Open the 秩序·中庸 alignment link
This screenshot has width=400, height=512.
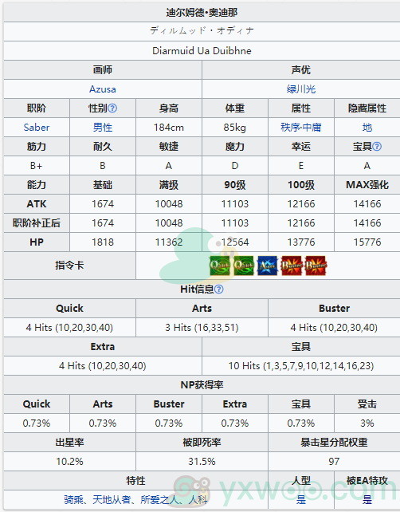[301, 128]
